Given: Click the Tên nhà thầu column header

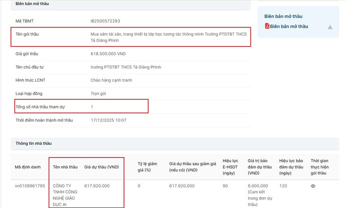Looking at the screenshot, I should pos(65,167).
